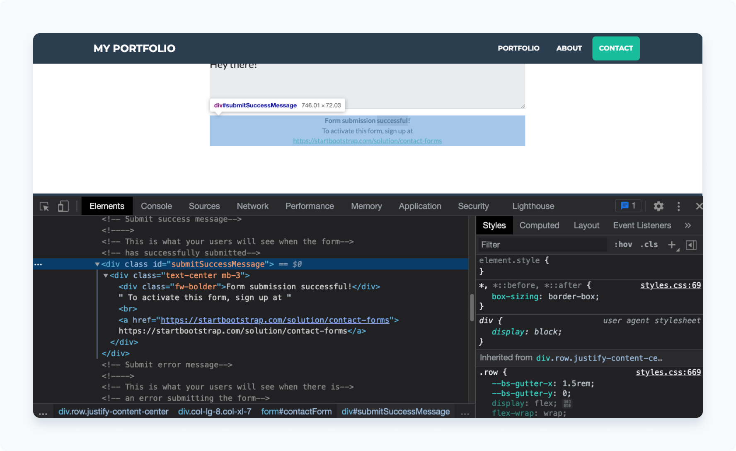Select breadcrumb div.row.justify-content-center
This screenshot has height=451, width=736.
tap(113, 412)
